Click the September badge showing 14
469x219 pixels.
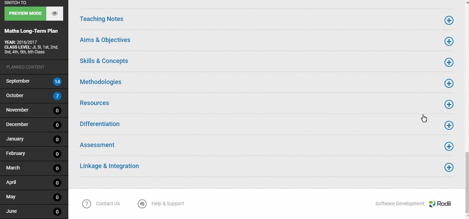pos(57,82)
